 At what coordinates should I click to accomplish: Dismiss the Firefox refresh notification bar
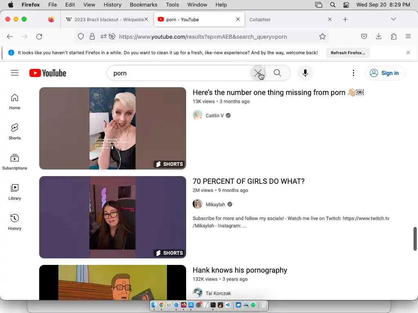pyautogui.click(x=408, y=53)
